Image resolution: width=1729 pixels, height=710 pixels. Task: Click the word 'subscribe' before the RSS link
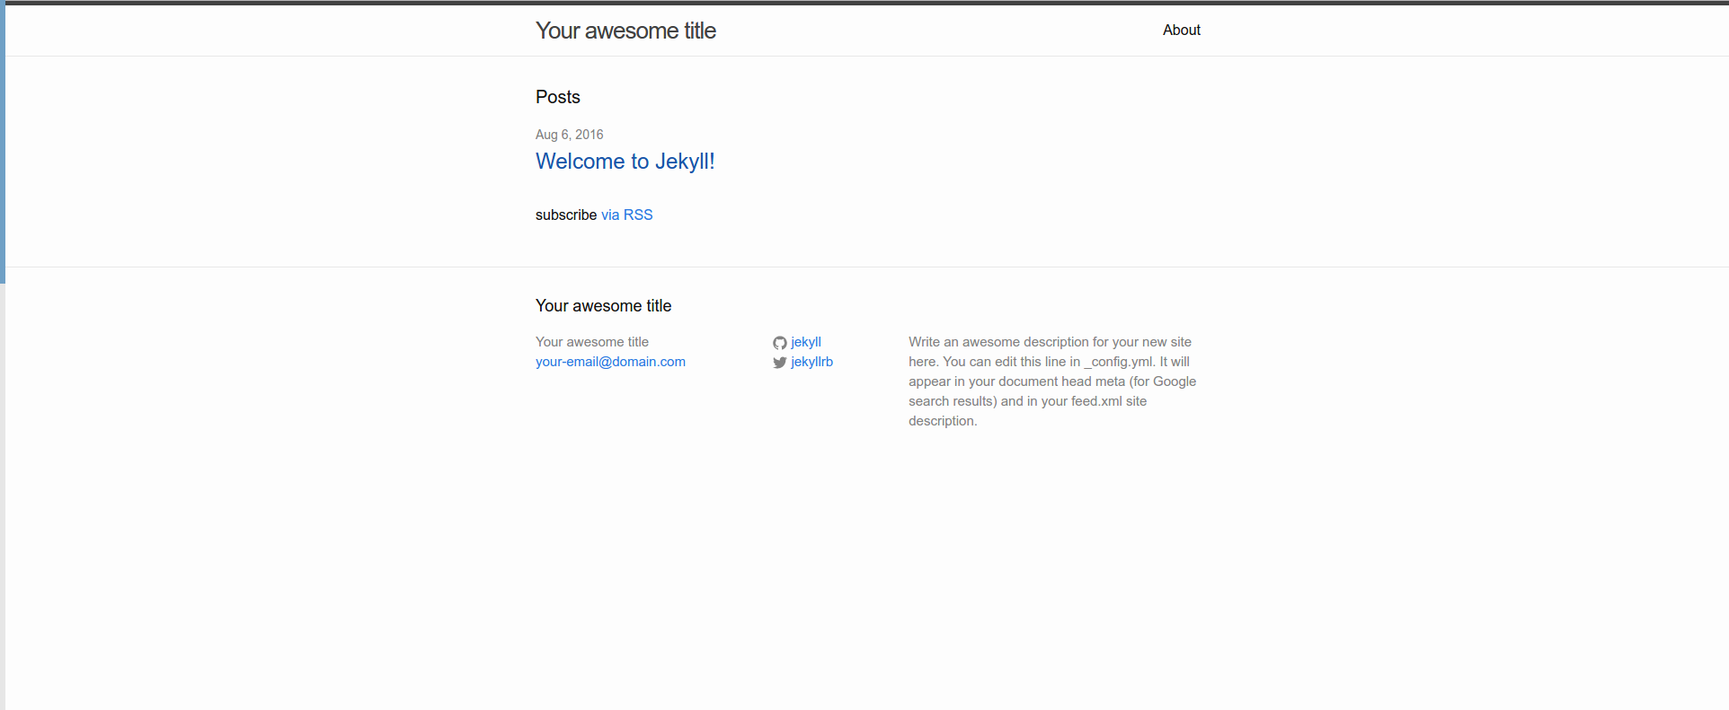point(566,215)
